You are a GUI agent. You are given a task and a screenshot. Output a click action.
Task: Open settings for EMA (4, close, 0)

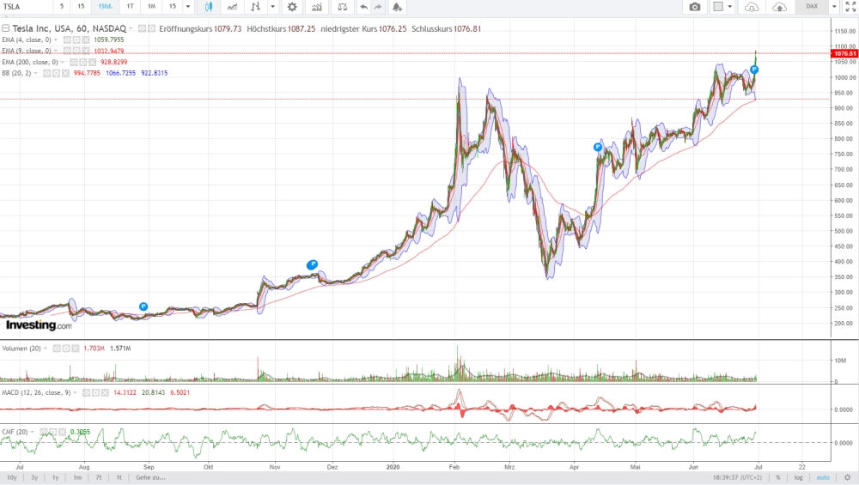76,40
